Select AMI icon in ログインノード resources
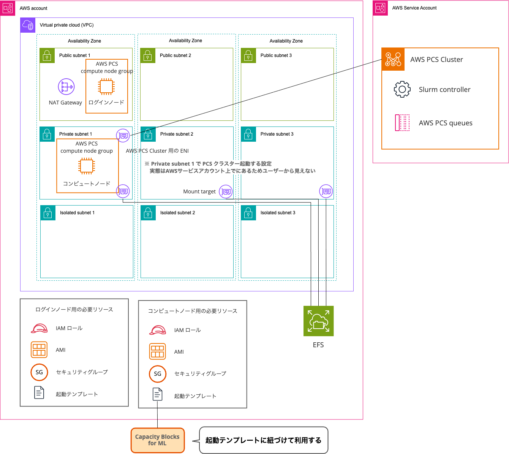Screen dimensions: 509x454 tap(39, 350)
